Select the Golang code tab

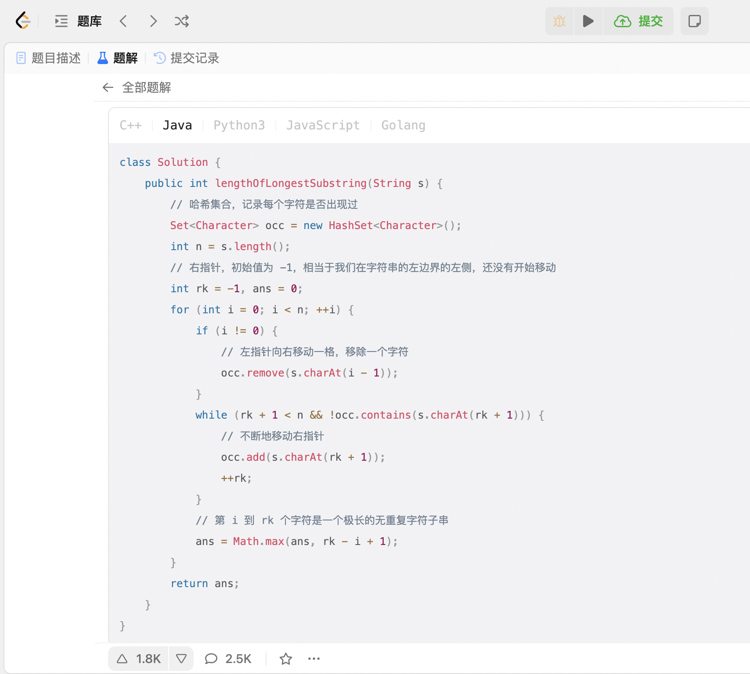(403, 125)
